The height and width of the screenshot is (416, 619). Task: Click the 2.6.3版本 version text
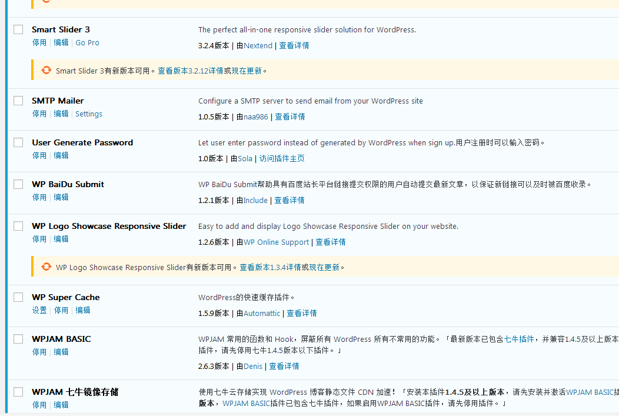tap(214, 366)
